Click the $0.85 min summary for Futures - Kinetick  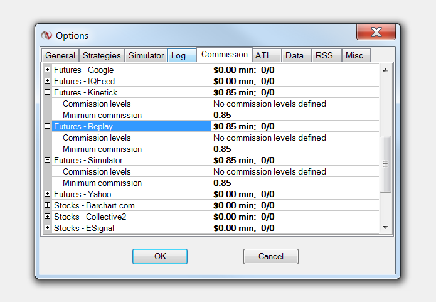click(x=244, y=92)
